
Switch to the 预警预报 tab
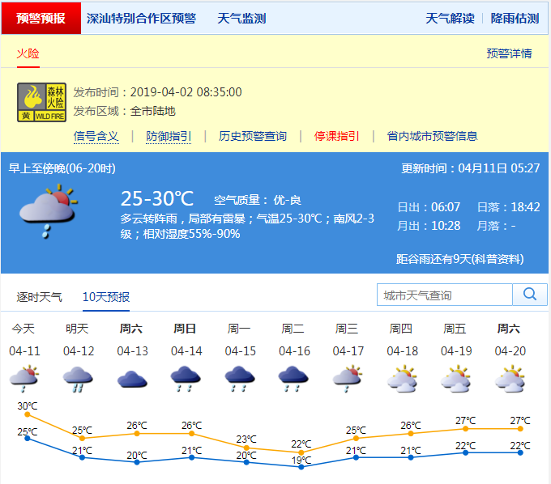point(41,18)
